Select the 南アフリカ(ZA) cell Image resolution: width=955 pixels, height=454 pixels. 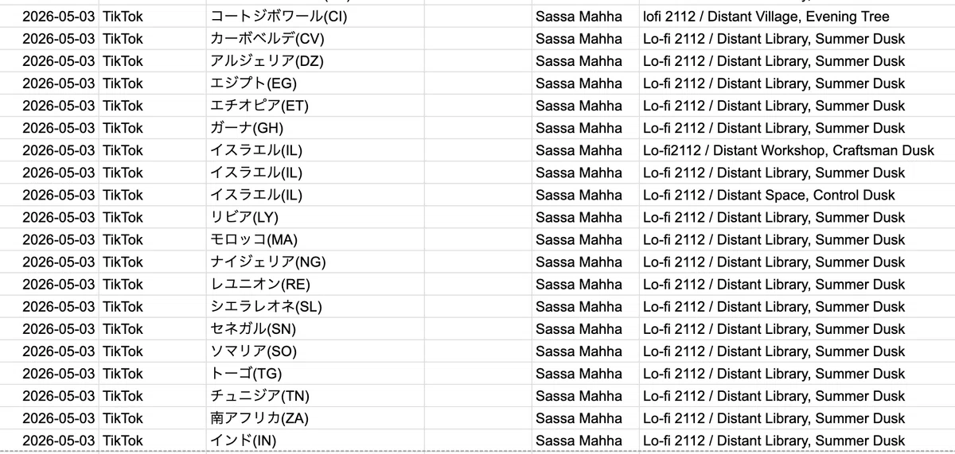click(x=315, y=417)
